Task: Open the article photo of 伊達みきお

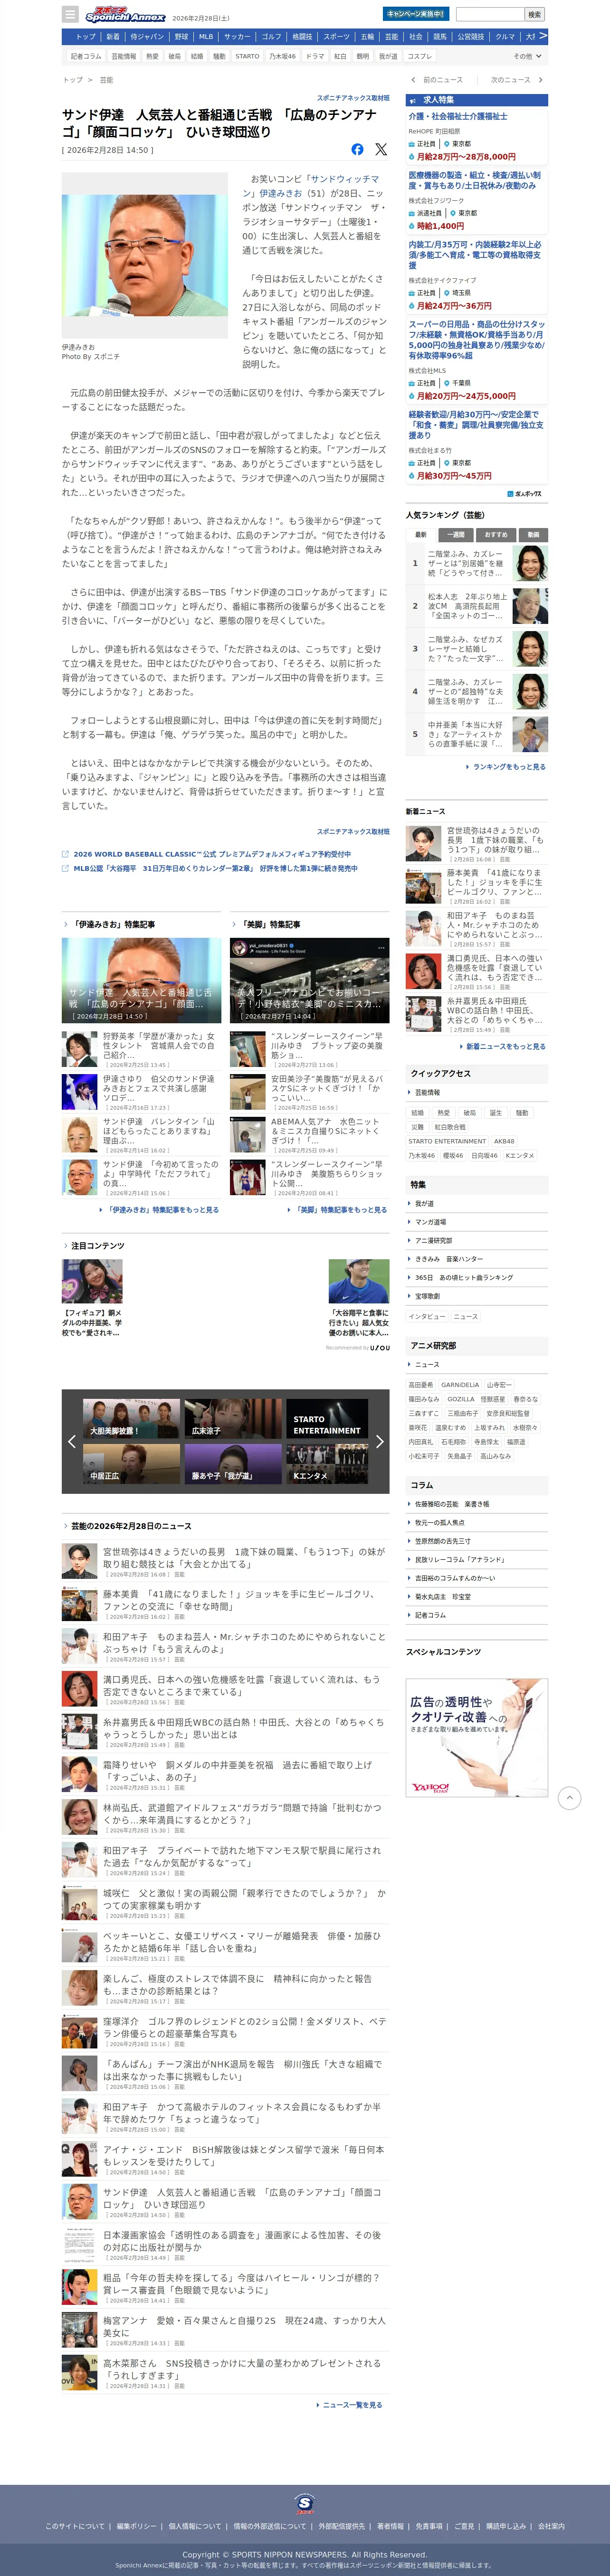Action: [x=145, y=256]
